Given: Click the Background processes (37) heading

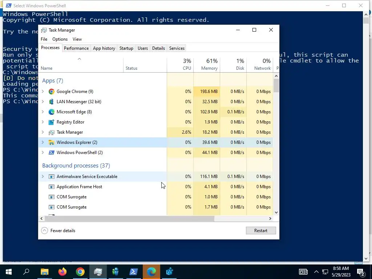Looking at the screenshot, I should [x=76, y=166].
